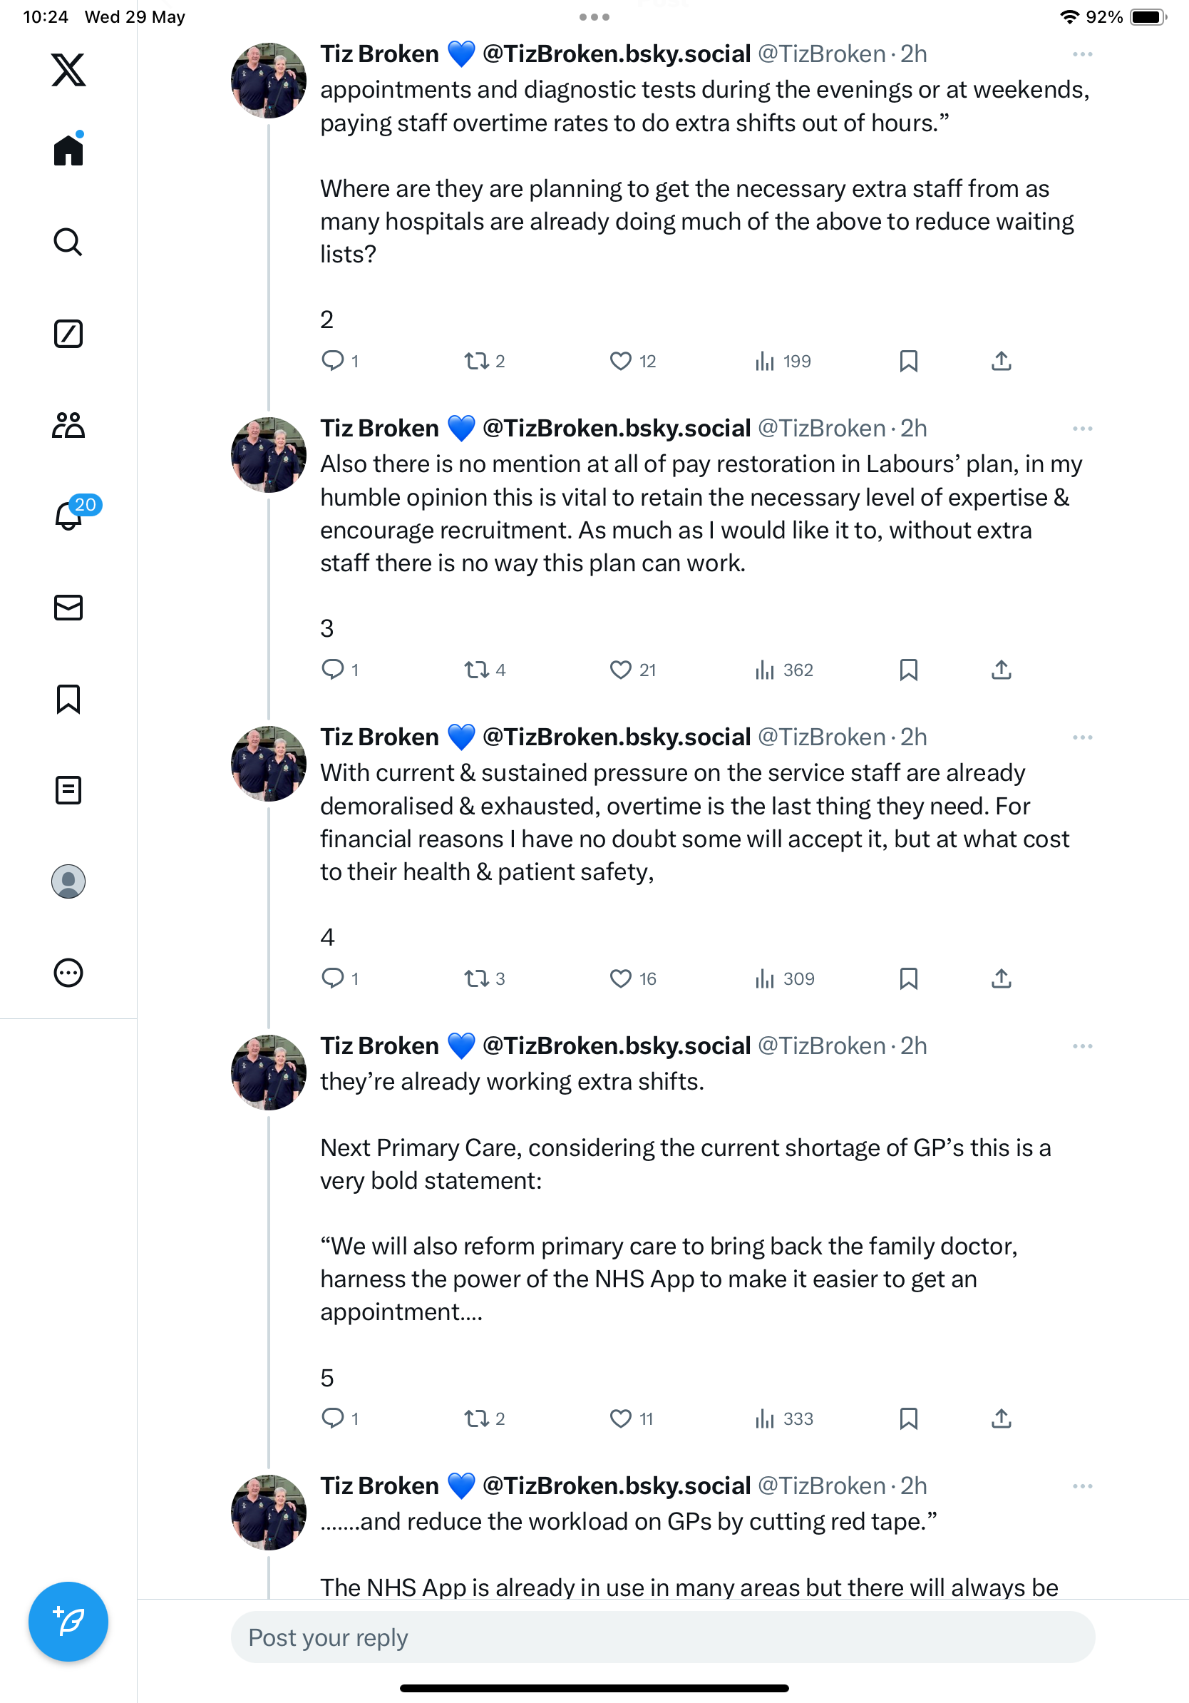Tap compose new post floating button
The image size is (1189, 1703).
point(68,1622)
